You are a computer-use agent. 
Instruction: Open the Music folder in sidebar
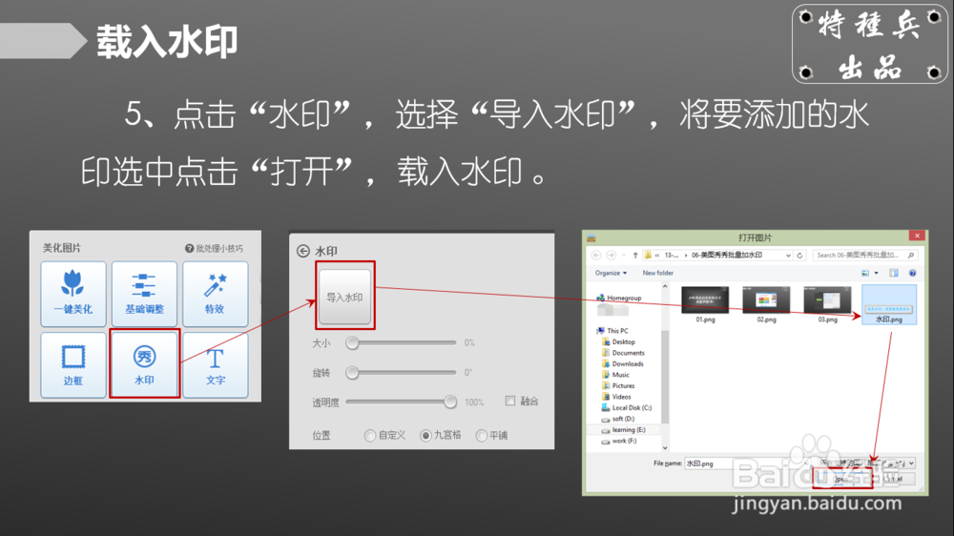click(615, 374)
